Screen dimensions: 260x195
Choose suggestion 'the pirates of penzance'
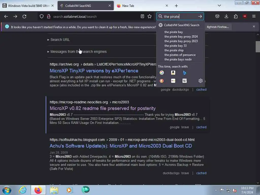pos(181,55)
